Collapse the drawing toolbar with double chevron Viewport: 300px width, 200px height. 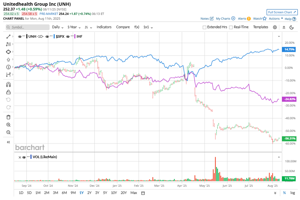pos(8,142)
